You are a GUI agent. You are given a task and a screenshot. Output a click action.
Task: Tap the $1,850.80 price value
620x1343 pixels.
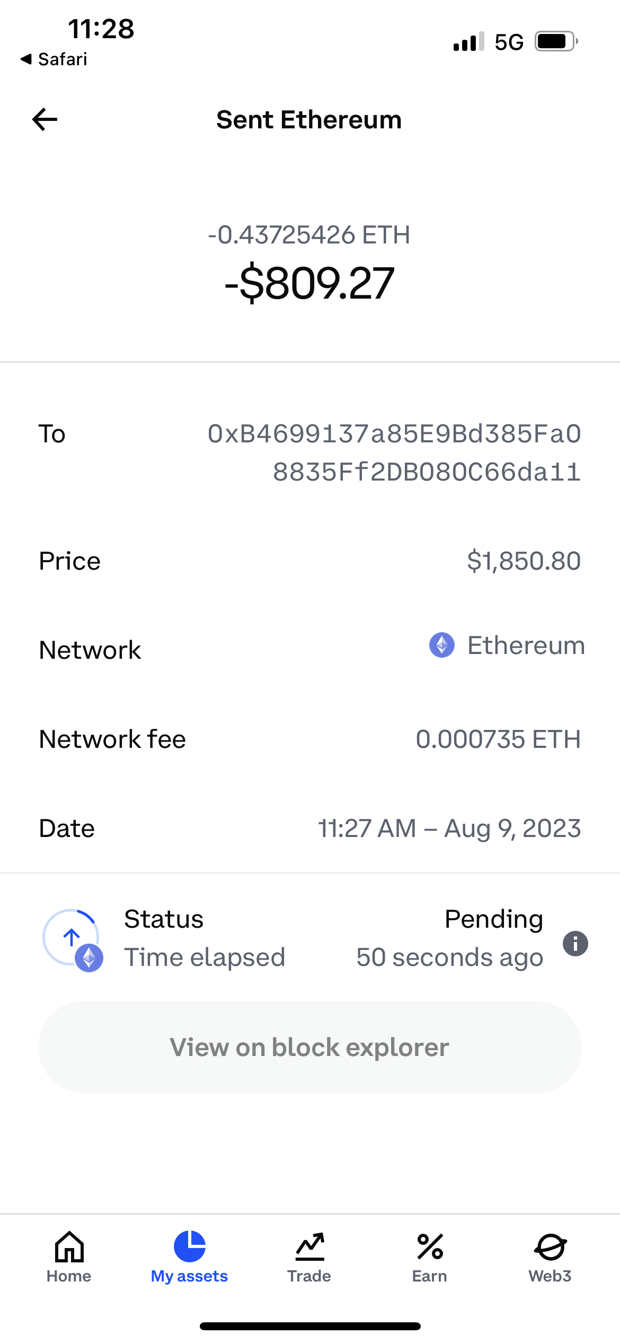pos(524,561)
